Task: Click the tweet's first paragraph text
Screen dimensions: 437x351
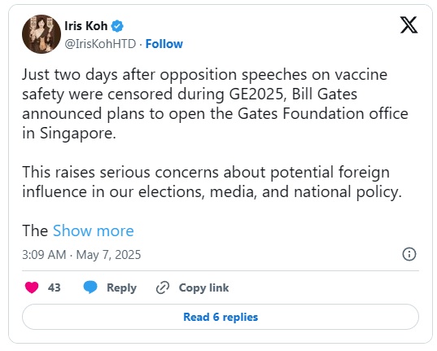Action: [x=215, y=103]
